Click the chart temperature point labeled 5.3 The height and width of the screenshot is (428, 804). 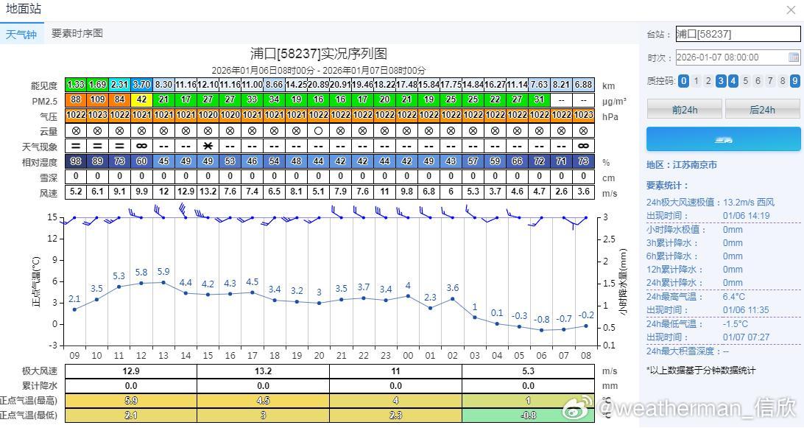click(119, 287)
